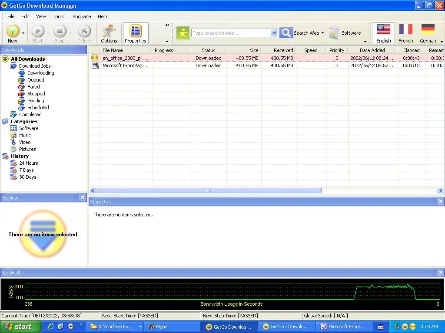445x333 pixels.
Task: Click the 30 Days history icon
Action: point(13,177)
